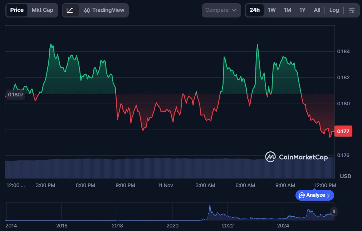Click the red 0.177 current price label
The width and height of the screenshot is (362, 231).
click(343, 131)
